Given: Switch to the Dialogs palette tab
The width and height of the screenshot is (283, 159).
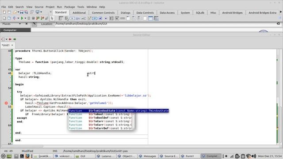Looking at the screenshot, I should 126,13.
